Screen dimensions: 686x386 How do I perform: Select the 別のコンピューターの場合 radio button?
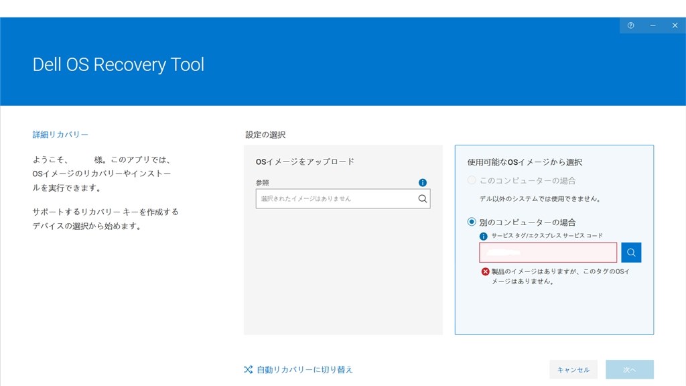coord(471,222)
